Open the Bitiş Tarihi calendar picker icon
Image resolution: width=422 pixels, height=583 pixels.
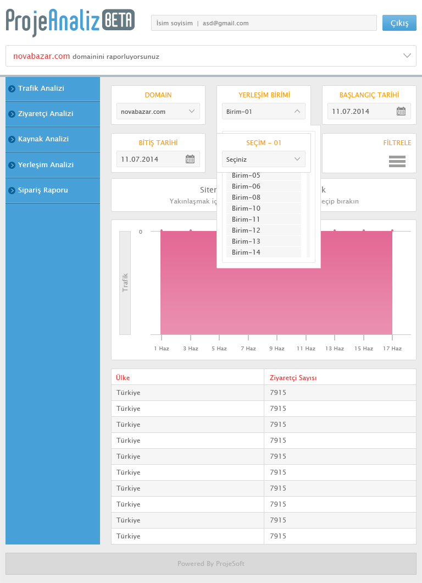[190, 159]
